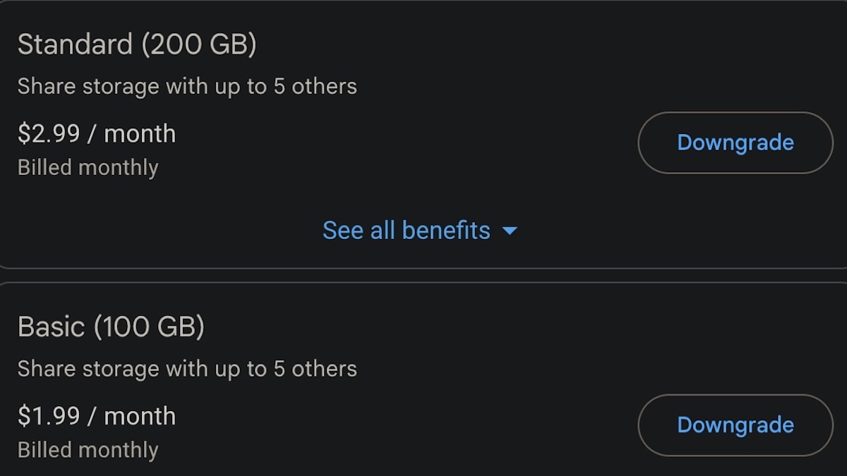Click the word Basic in plan heading
This screenshot has width=847, height=476.
(x=51, y=327)
